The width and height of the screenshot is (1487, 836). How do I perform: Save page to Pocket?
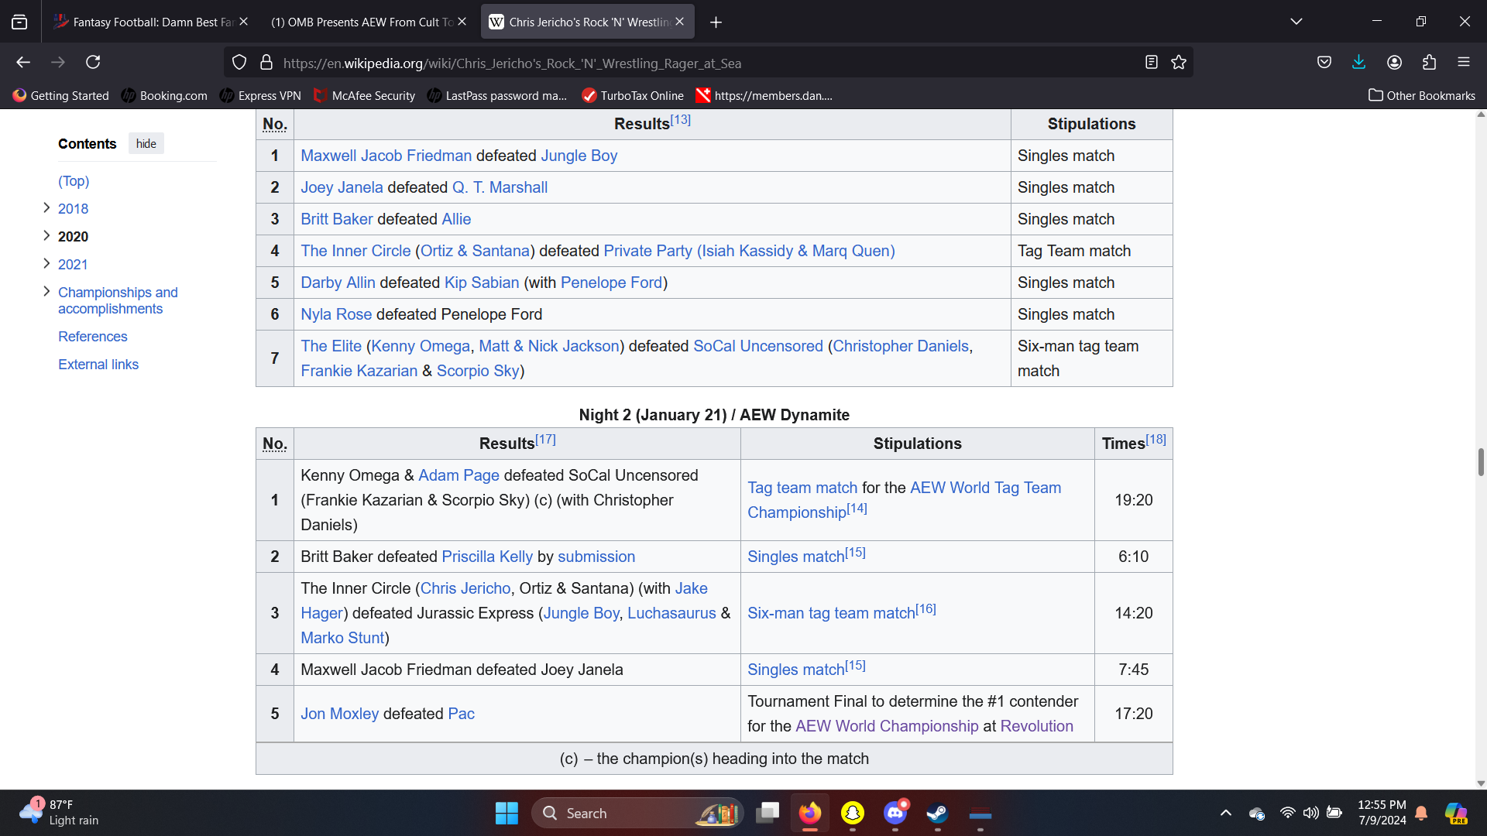pos(1324,62)
